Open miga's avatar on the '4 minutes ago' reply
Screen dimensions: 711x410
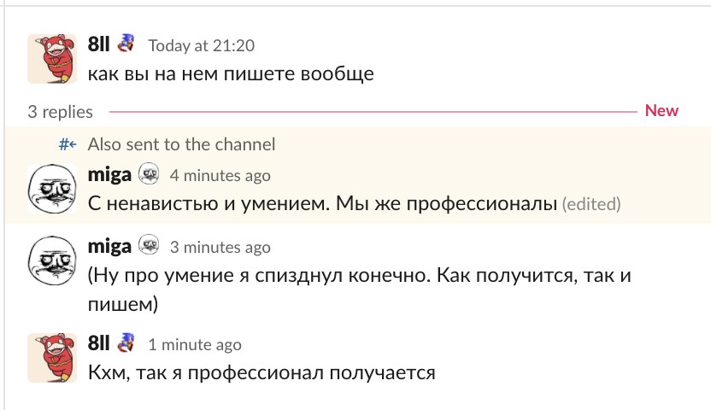(49, 188)
